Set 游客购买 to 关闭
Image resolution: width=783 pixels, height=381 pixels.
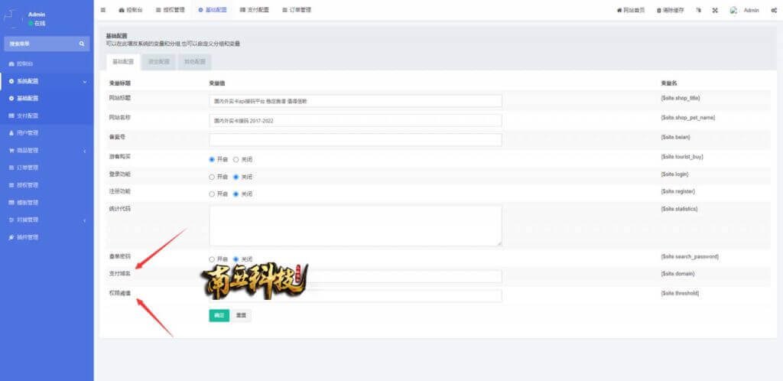[236, 159]
